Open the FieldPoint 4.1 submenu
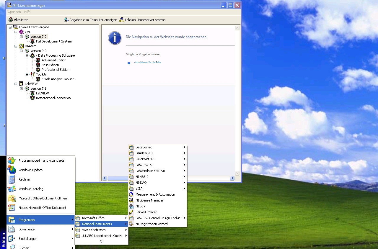The height and width of the screenshot is (249, 378). click(157, 159)
